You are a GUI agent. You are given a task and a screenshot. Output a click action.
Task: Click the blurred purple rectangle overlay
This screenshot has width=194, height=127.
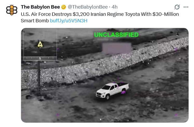pyautogui.click(x=117, y=48)
